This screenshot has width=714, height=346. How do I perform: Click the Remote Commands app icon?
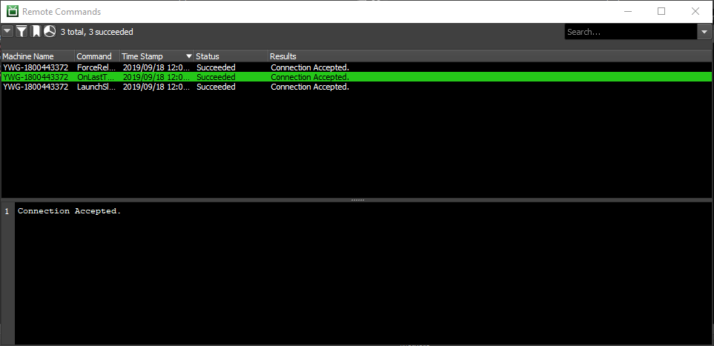coord(12,12)
